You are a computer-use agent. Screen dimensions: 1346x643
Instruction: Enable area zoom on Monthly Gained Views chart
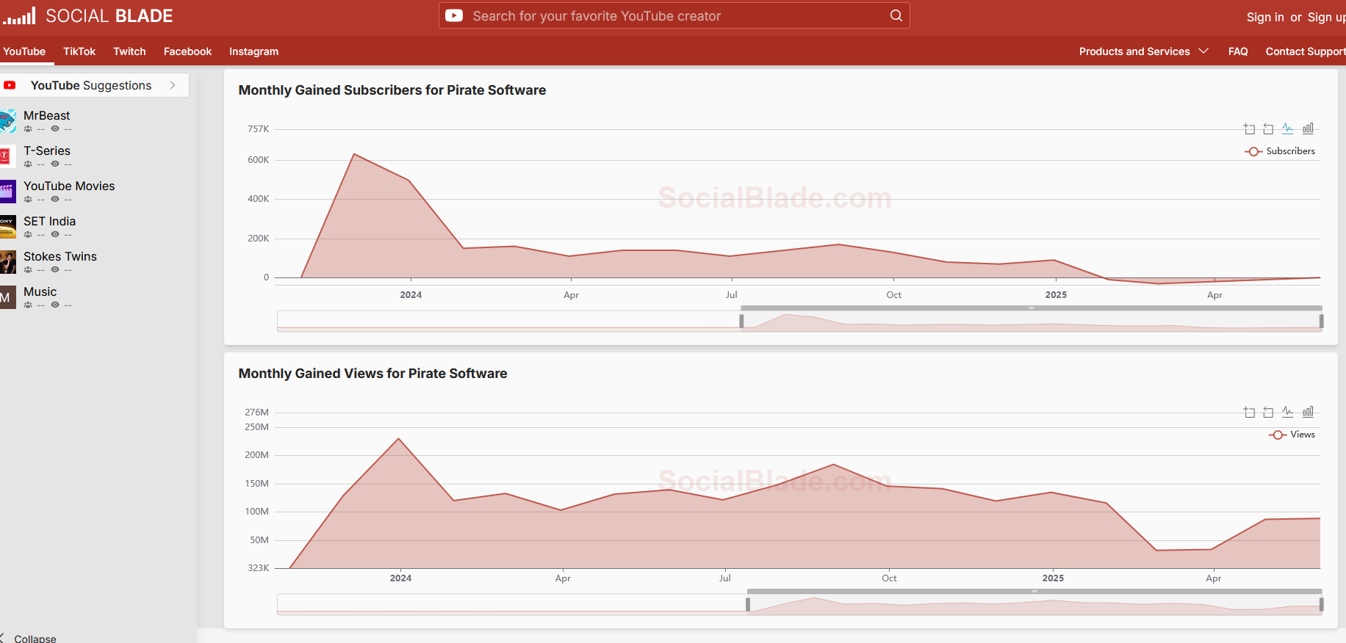coord(1249,413)
